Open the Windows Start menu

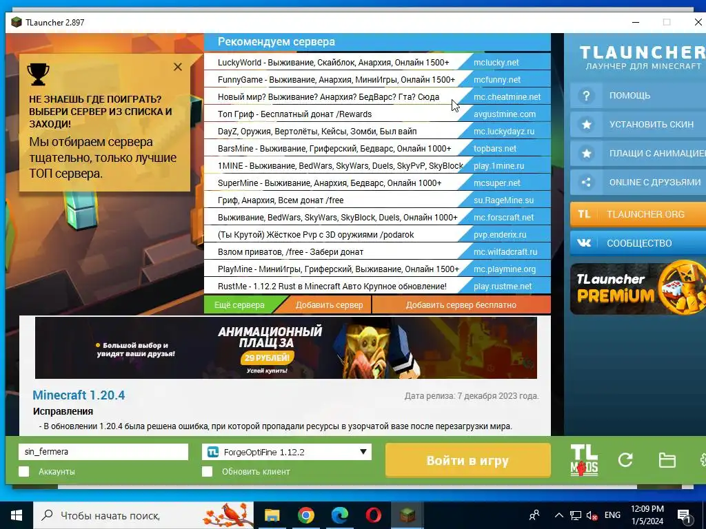tap(17, 515)
